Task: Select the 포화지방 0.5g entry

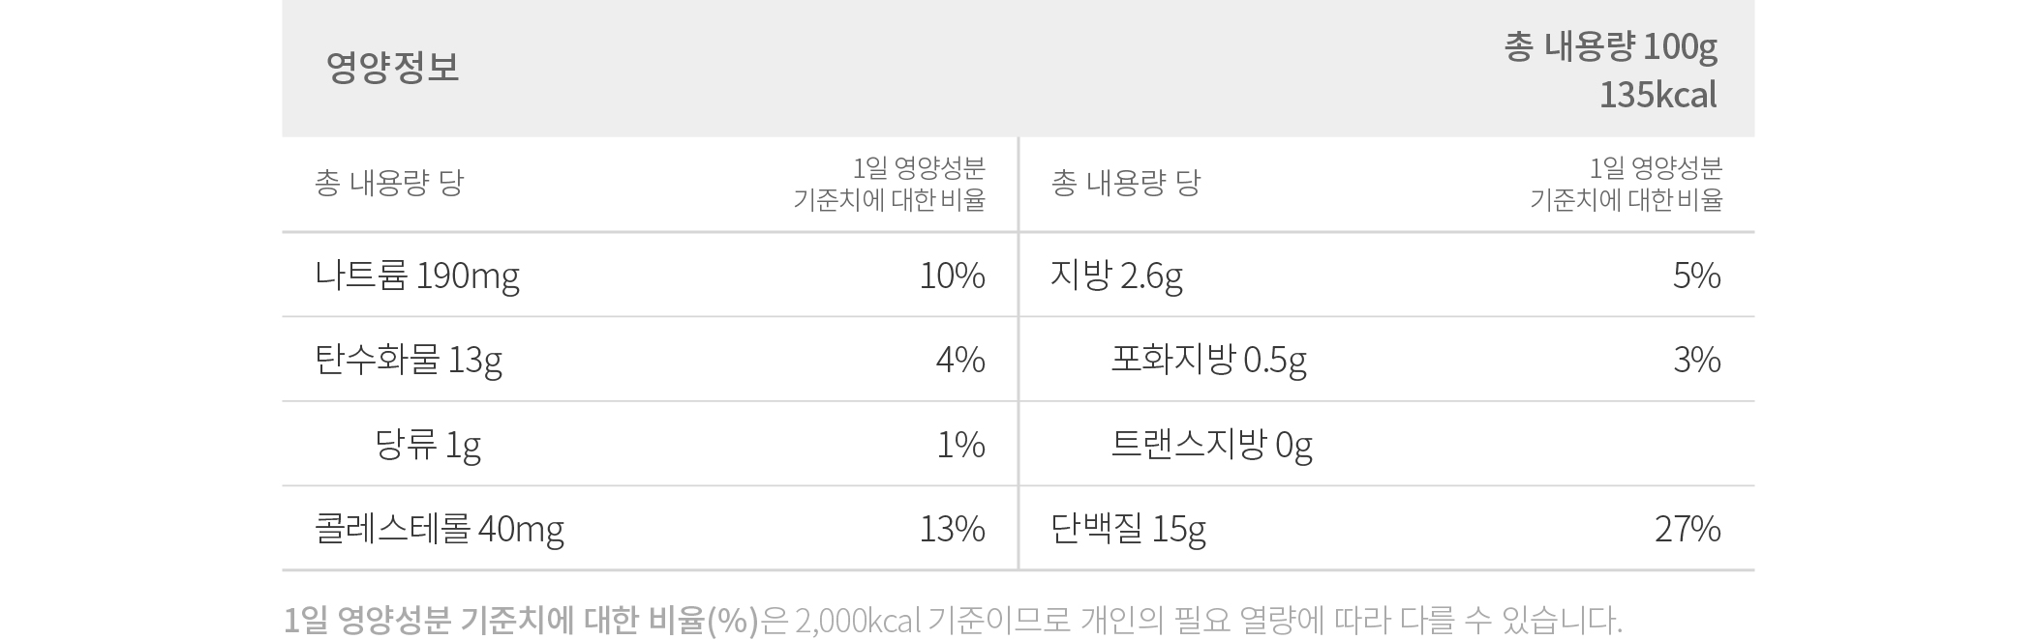Action: 1209,360
